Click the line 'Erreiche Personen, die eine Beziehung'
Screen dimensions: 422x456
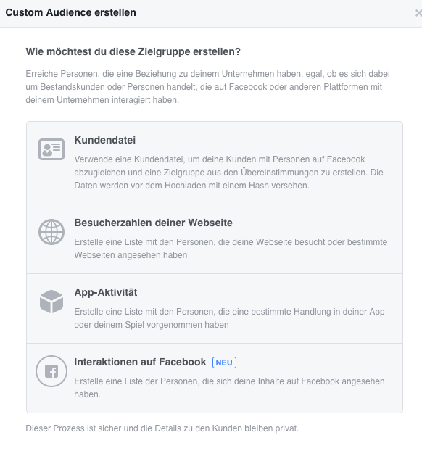coord(207,74)
